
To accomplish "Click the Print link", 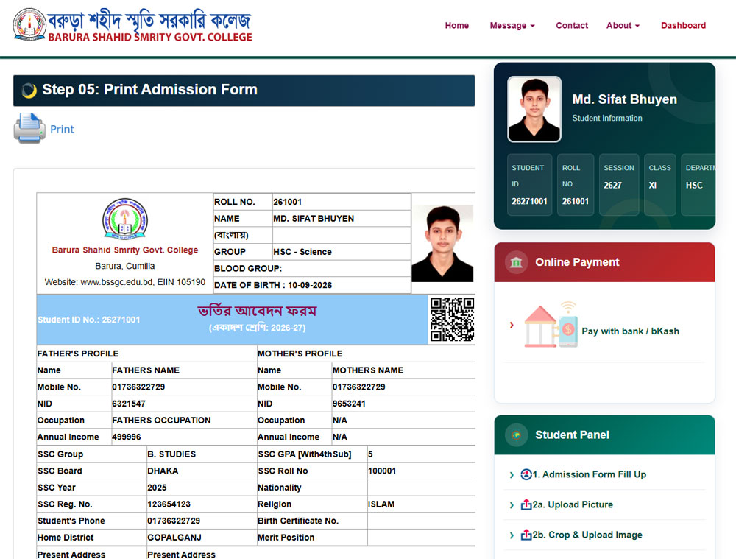I will tap(62, 129).
